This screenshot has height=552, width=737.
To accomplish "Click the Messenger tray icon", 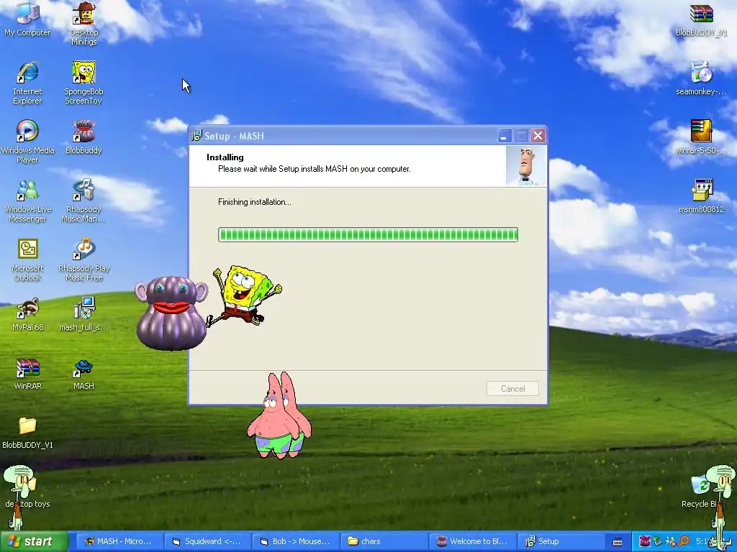I will pos(671,541).
